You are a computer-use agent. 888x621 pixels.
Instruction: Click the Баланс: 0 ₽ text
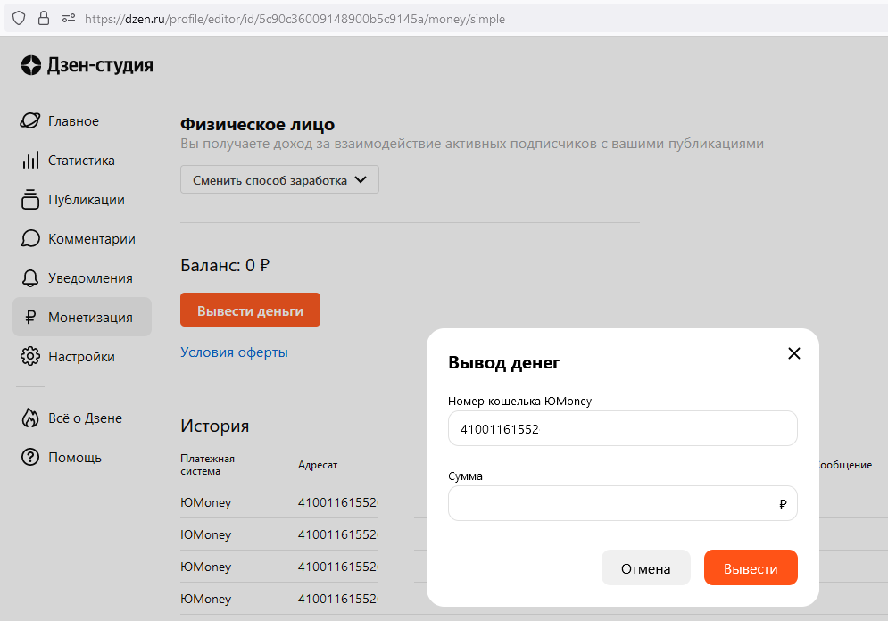point(225,265)
